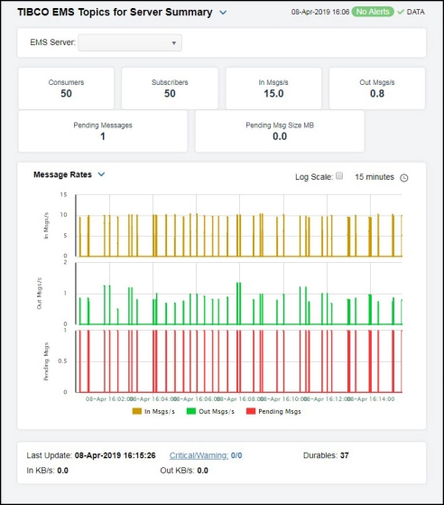Click the Critical/Warning count 0/0

click(236, 455)
